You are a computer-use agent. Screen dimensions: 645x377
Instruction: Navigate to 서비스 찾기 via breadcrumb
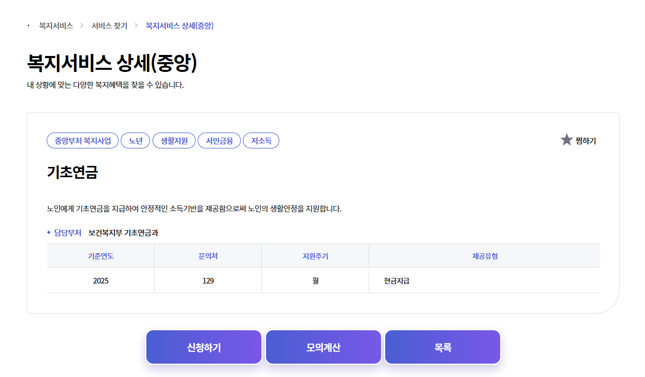click(108, 25)
